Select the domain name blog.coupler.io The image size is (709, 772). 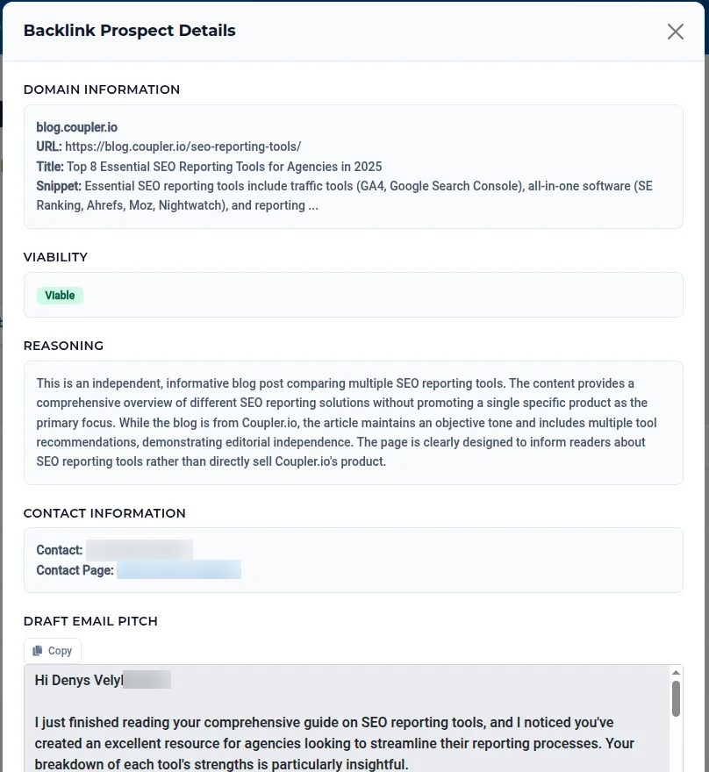pos(76,126)
